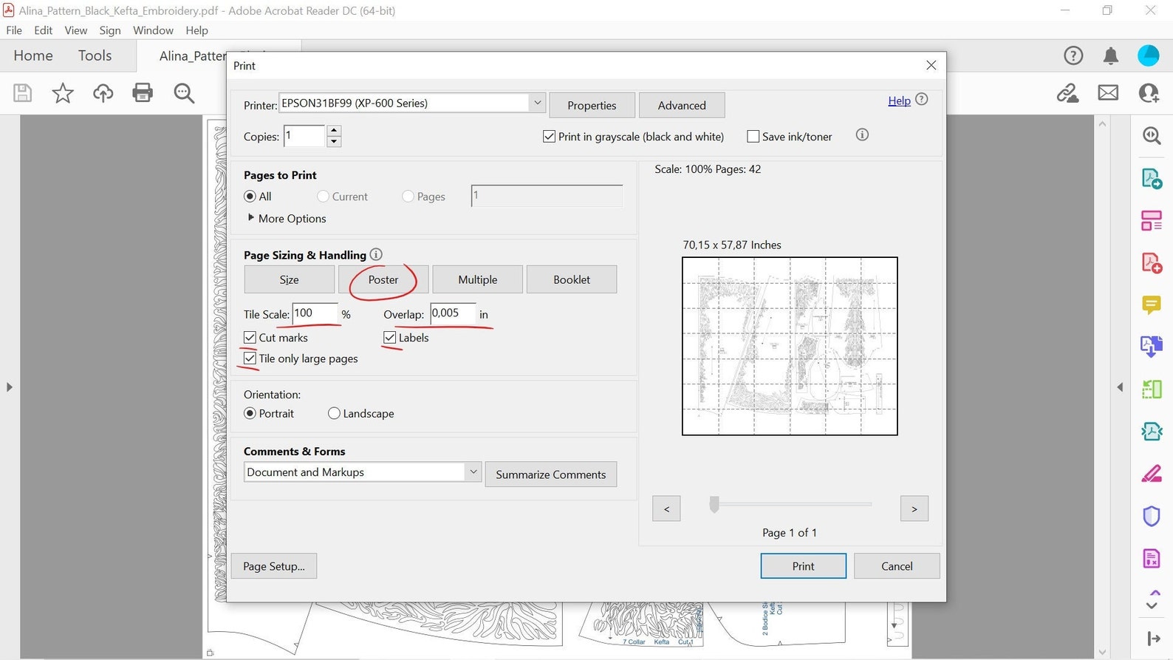Image resolution: width=1173 pixels, height=660 pixels.
Task: Click the upload to cloud icon
Action: click(103, 92)
